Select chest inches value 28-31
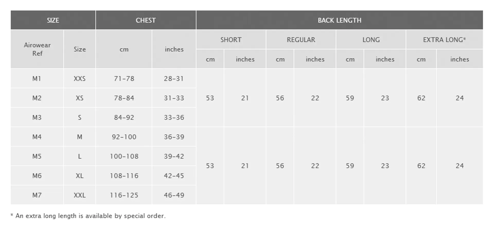The width and height of the screenshot is (494, 229). tap(174, 78)
